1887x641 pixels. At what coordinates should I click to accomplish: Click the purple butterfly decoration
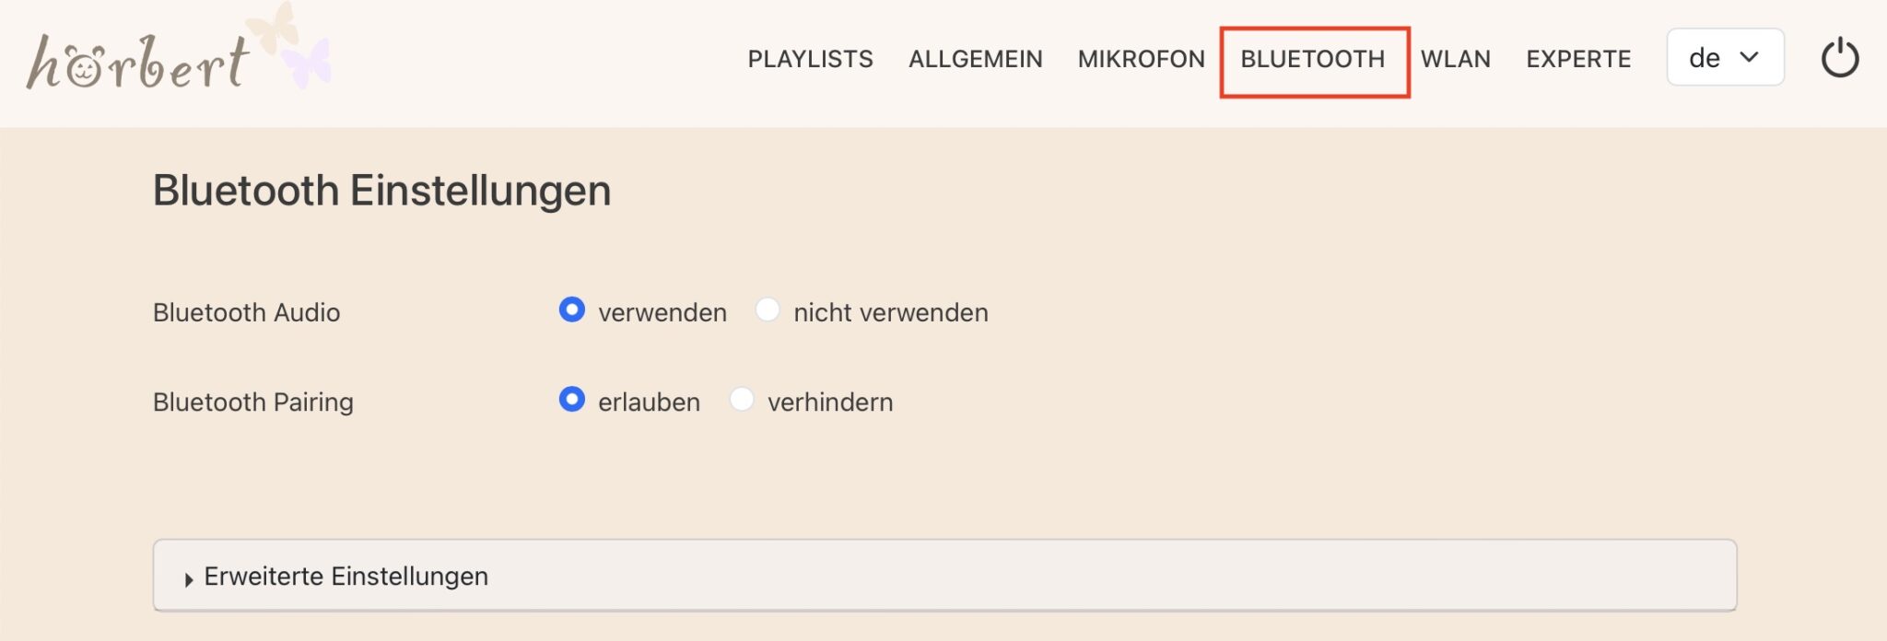(307, 64)
